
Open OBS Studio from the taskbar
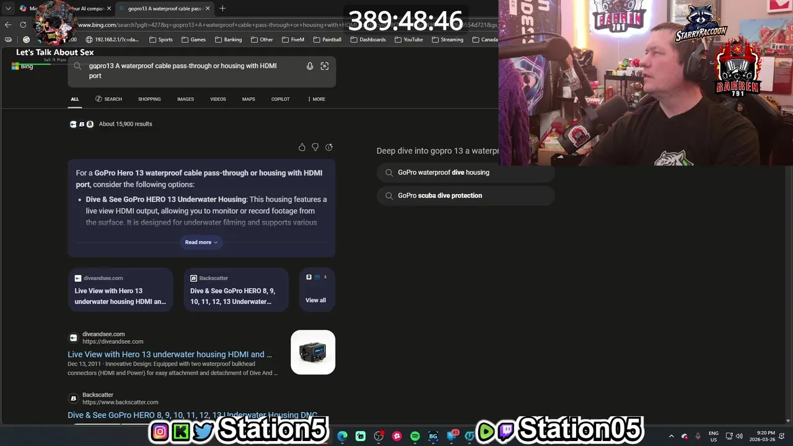tap(379, 436)
